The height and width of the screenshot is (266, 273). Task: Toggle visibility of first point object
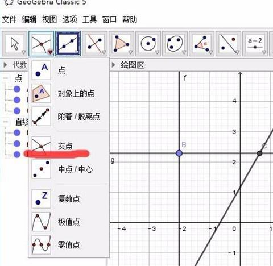(17, 89)
